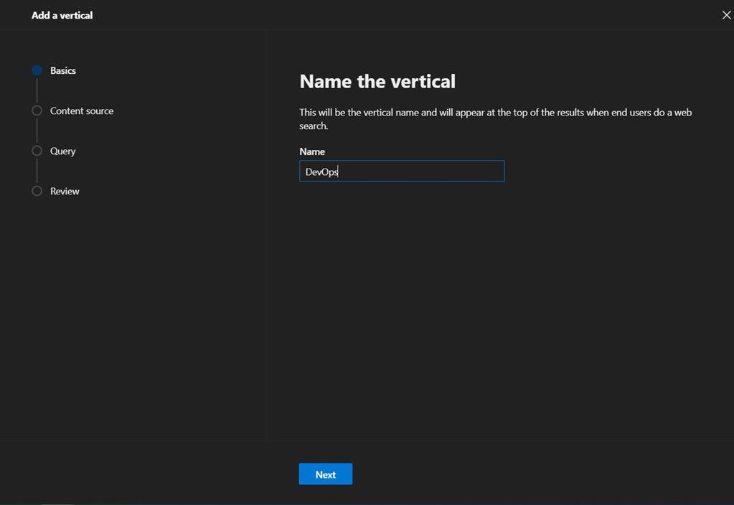Click the filled blue Basics progress dot
Viewport: 734px width, 505px height.
(37, 70)
